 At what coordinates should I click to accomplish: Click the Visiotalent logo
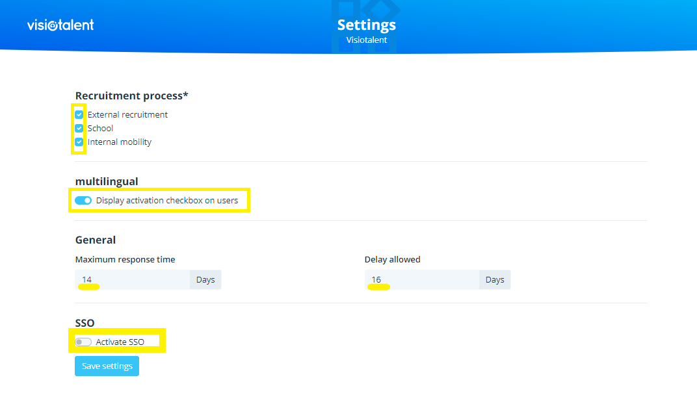(60, 25)
